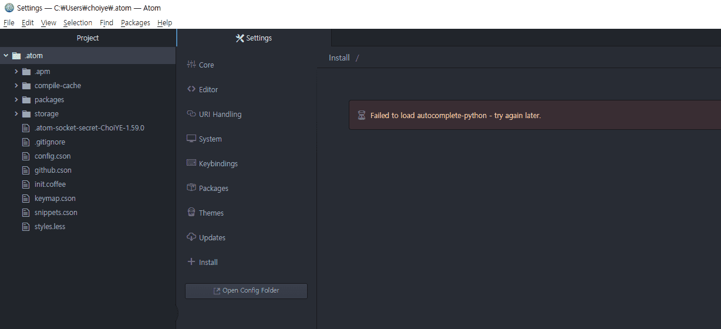Click the Keybindings keyboard icon

coord(191,163)
